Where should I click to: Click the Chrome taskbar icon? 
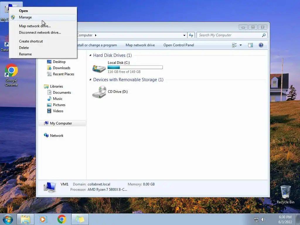[62, 219]
